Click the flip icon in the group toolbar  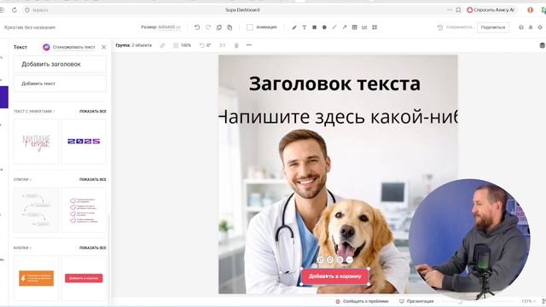point(223,45)
